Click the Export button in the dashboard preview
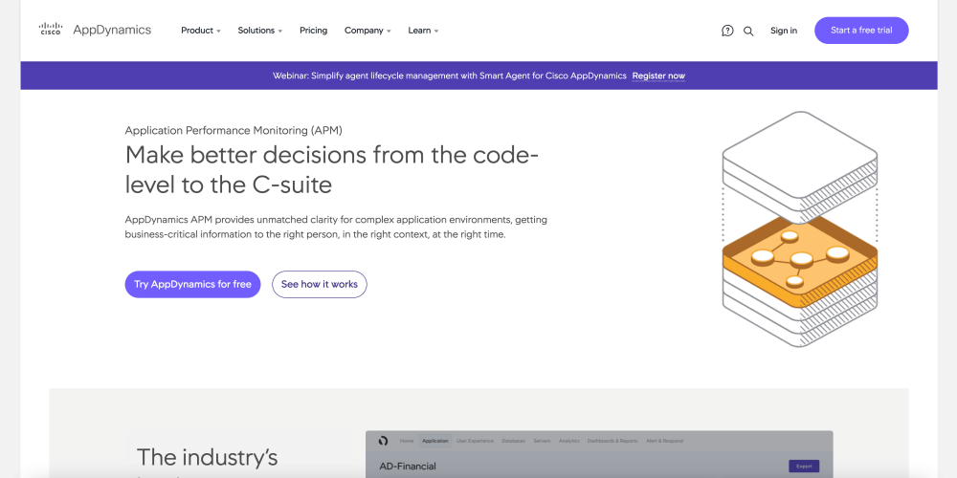This screenshot has width=957, height=478. click(804, 467)
